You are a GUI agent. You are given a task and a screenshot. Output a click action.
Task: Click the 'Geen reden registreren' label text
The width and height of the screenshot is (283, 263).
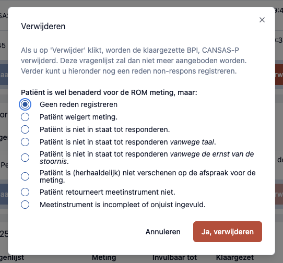78,104
